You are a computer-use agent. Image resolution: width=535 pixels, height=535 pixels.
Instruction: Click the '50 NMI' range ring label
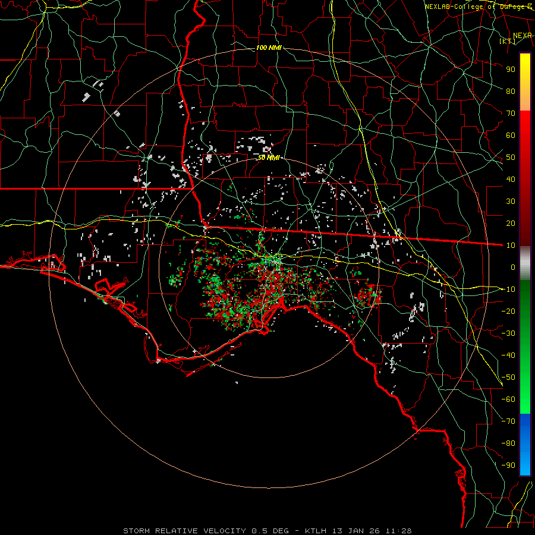pos(269,158)
